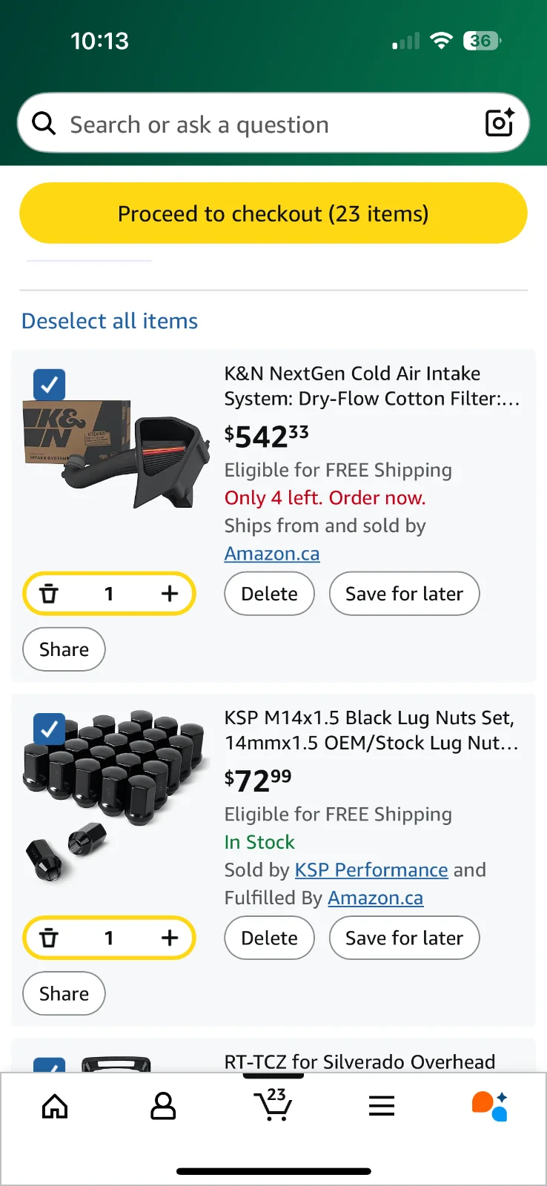Increase K&N Air Intake quantity with plus
Image resolution: width=547 pixels, height=1186 pixels.
[170, 594]
